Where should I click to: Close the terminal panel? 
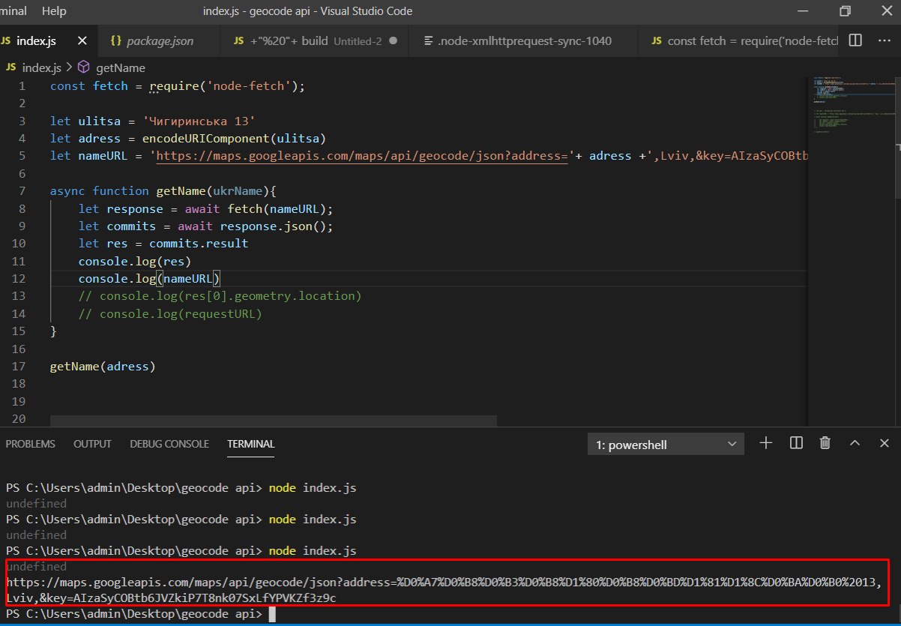click(884, 443)
